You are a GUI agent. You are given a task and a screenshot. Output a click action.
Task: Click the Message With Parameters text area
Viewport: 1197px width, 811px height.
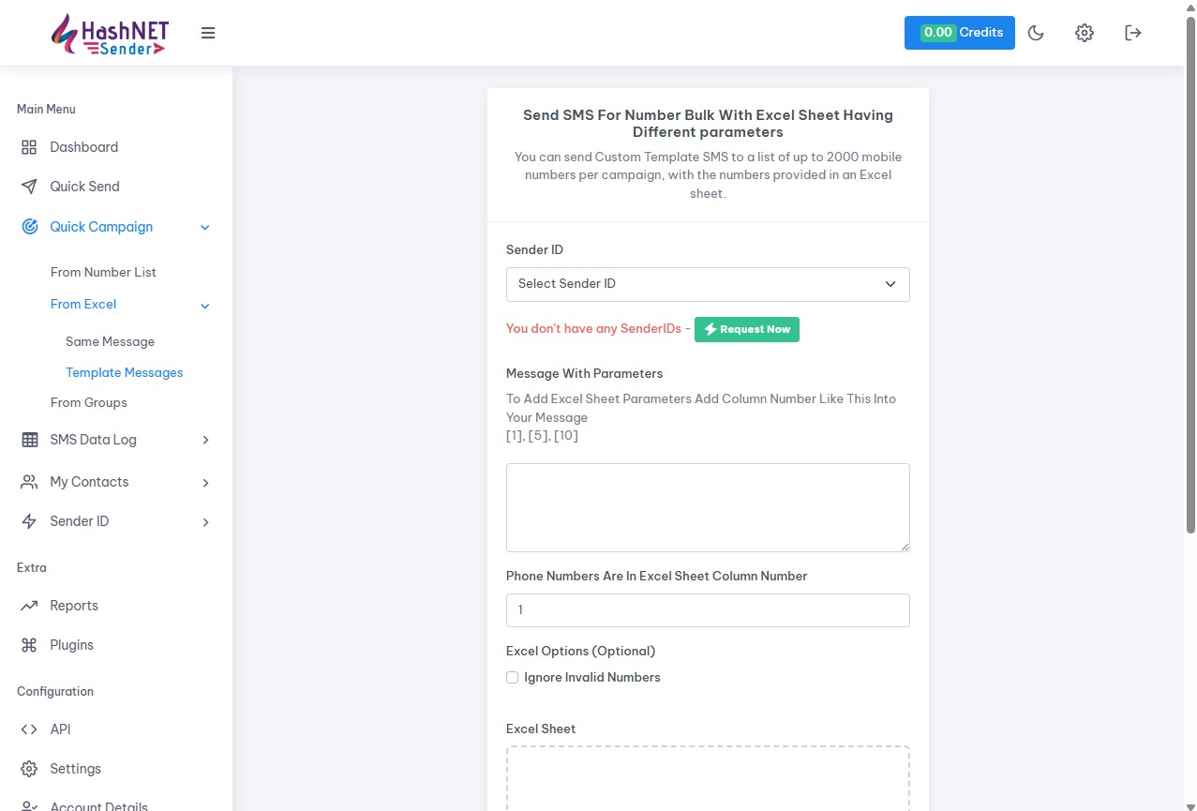click(708, 507)
